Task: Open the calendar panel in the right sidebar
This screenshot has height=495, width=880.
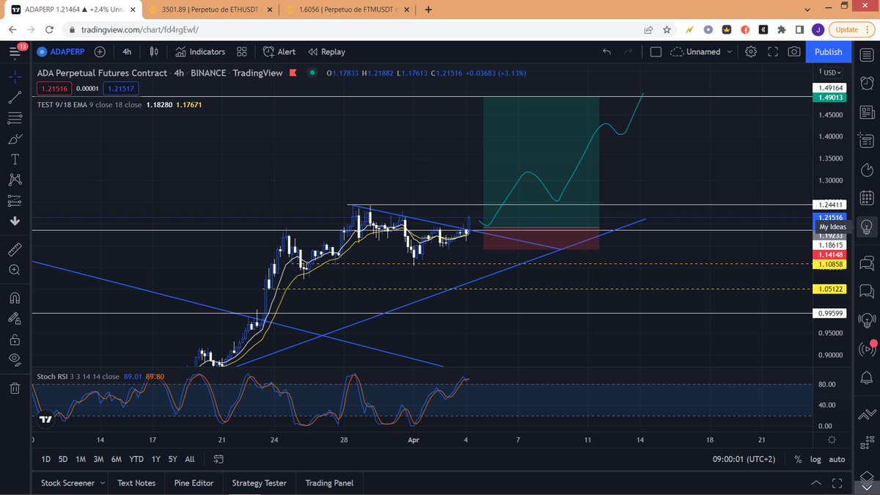Action: pos(866,198)
